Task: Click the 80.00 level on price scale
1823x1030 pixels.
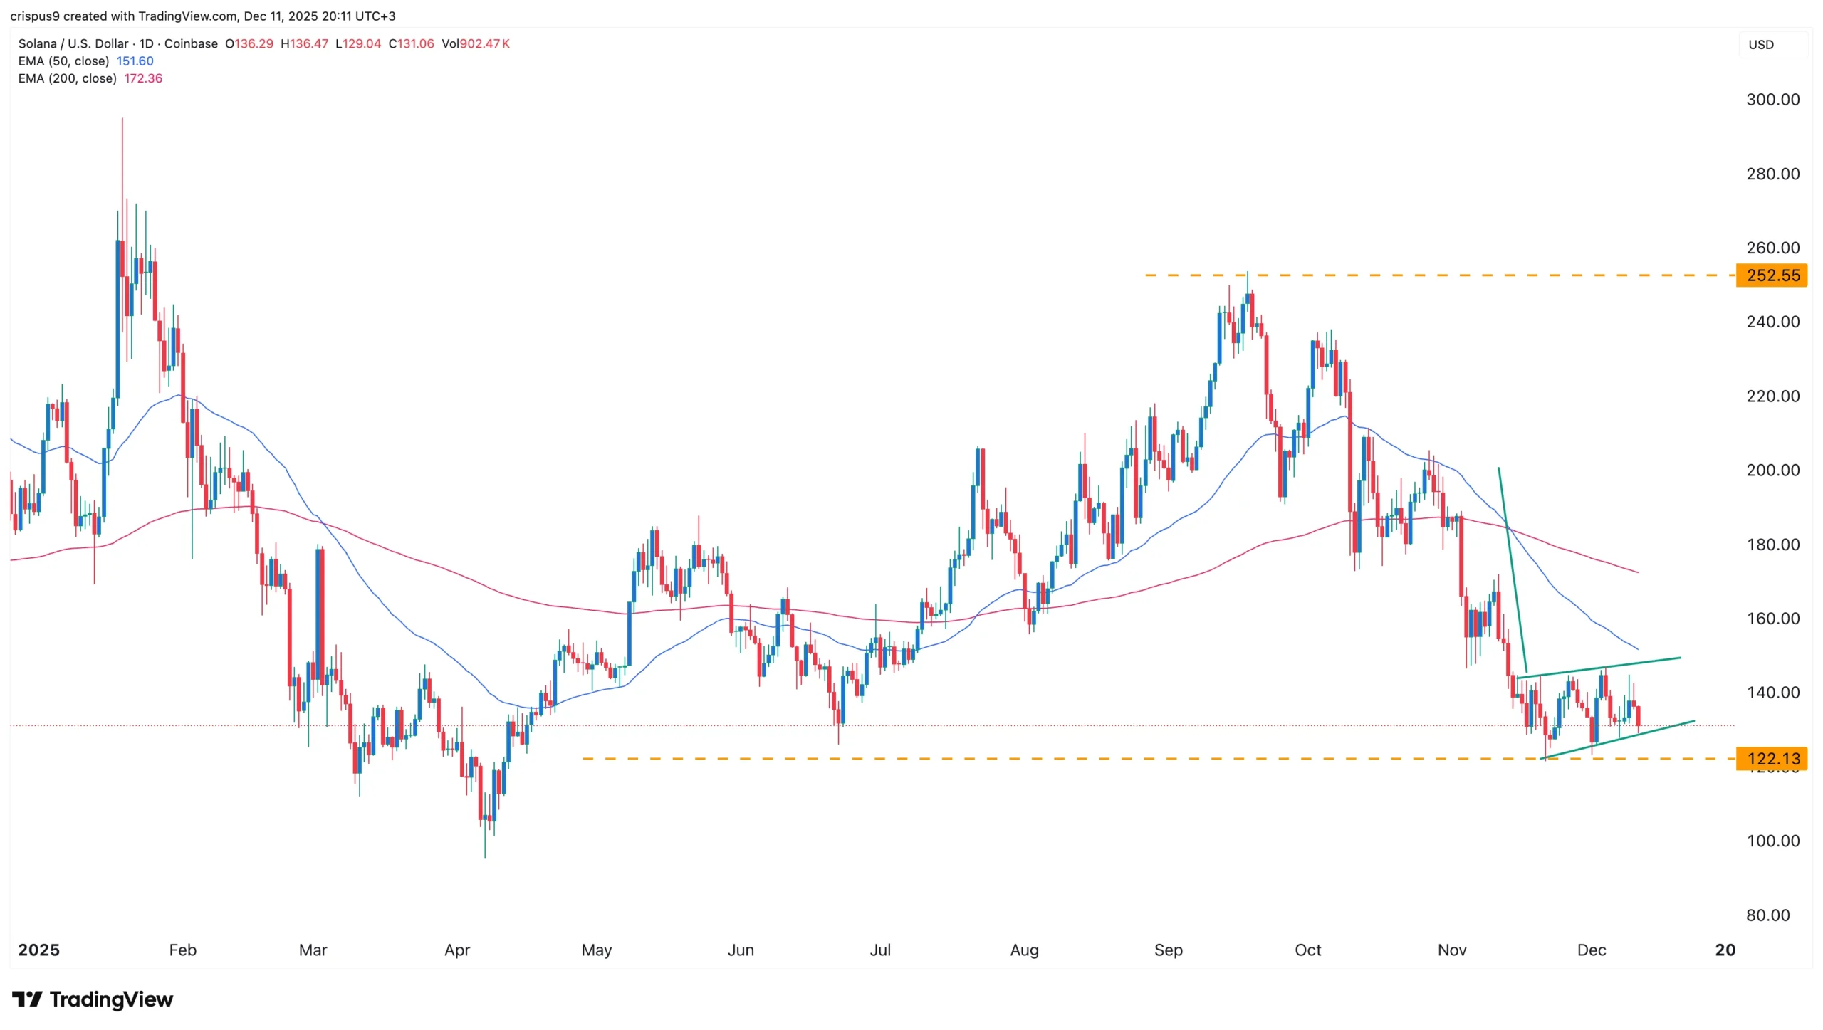Action: click(1767, 915)
